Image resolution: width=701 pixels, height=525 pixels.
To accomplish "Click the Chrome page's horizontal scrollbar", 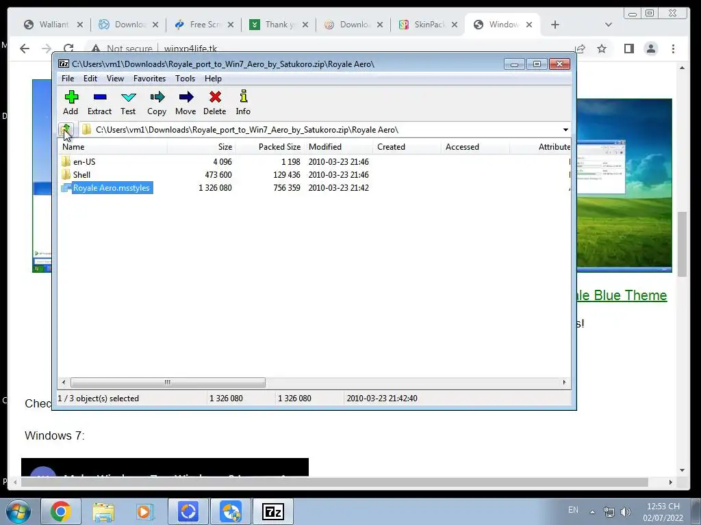I will (334, 482).
